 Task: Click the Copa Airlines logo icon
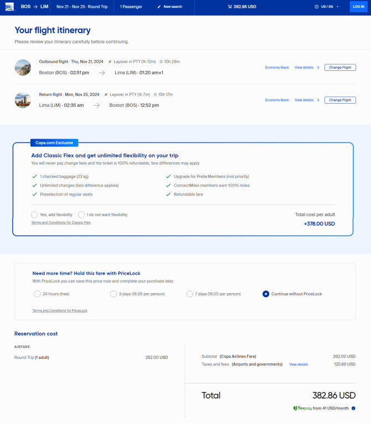[x=9, y=7]
